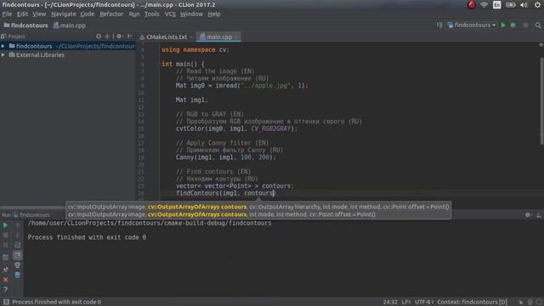Screen dimensions: 544x306
Task: Open the View menu
Action: [39, 14]
